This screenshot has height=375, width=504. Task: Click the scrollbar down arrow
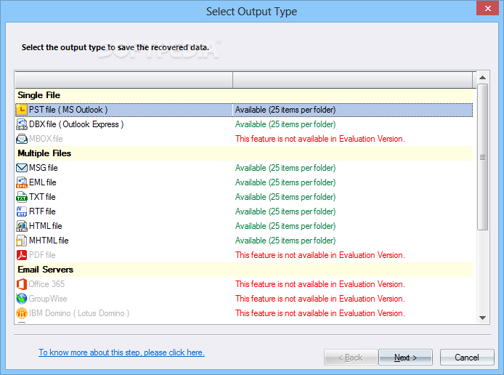[482, 318]
